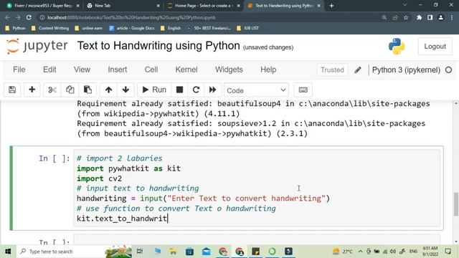Insert cell below with the plus icon
This screenshot has width=459, height=258.
click(x=32, y=90)
